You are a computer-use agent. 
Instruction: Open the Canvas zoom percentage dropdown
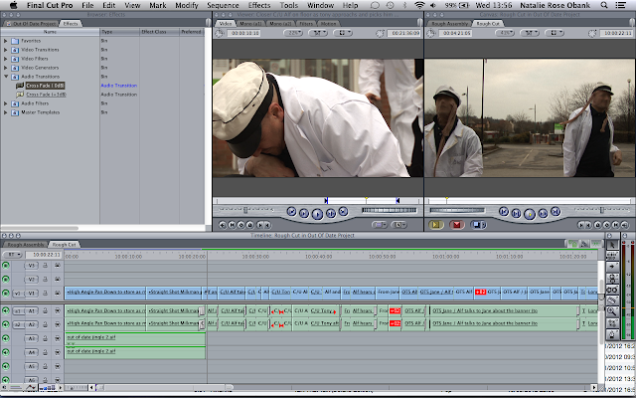(505, 33)
